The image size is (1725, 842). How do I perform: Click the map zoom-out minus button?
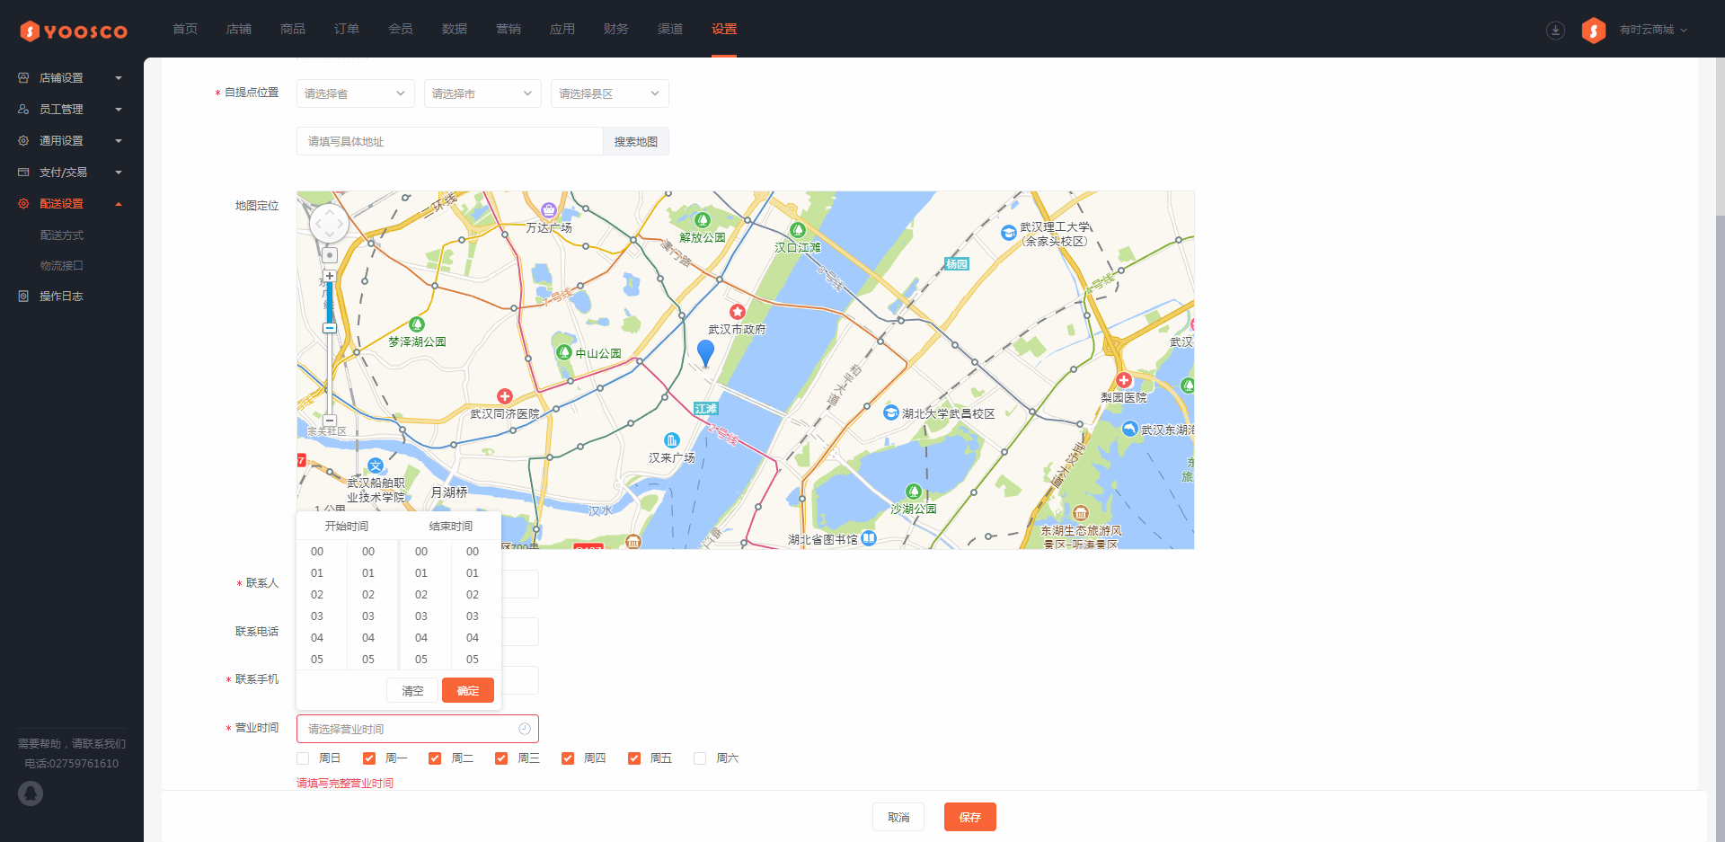(x=330, y=421)
